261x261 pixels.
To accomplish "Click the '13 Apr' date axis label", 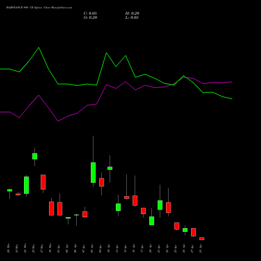I will (117, 248).
